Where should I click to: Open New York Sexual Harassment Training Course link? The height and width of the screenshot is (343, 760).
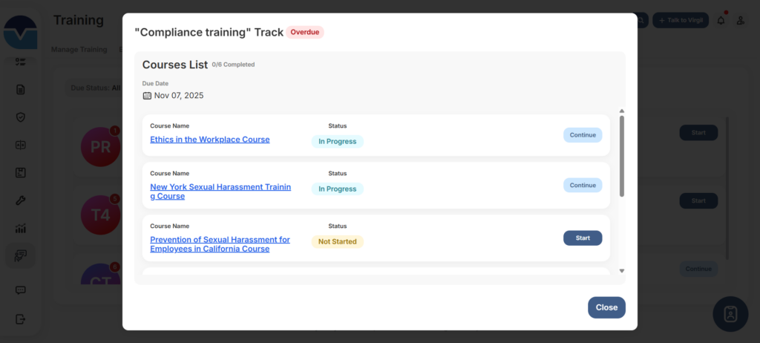[x=220, y=192]
